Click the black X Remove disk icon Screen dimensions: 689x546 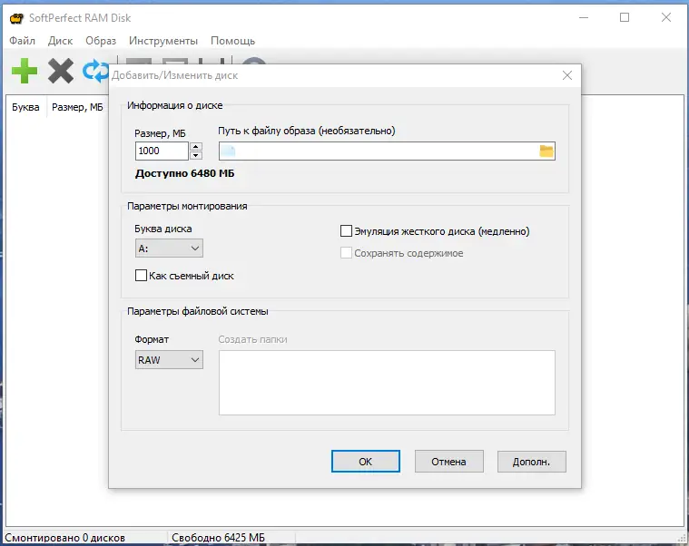tap(61, 71)
